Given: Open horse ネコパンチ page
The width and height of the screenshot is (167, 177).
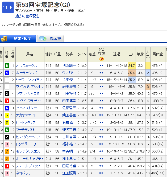Looking at the screenshot, I should pos(24,173).
